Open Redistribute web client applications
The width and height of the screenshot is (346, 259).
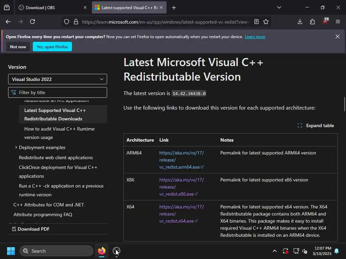tap(56, 157)
